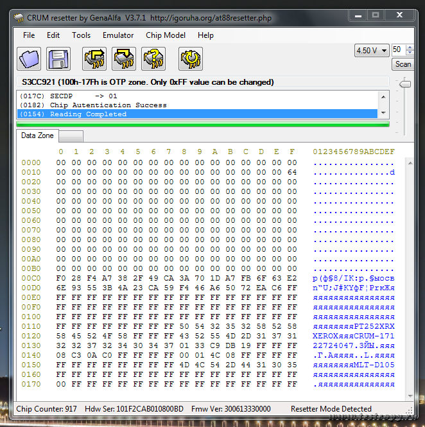Select the Data Zone tab

(x=37, y=136)
